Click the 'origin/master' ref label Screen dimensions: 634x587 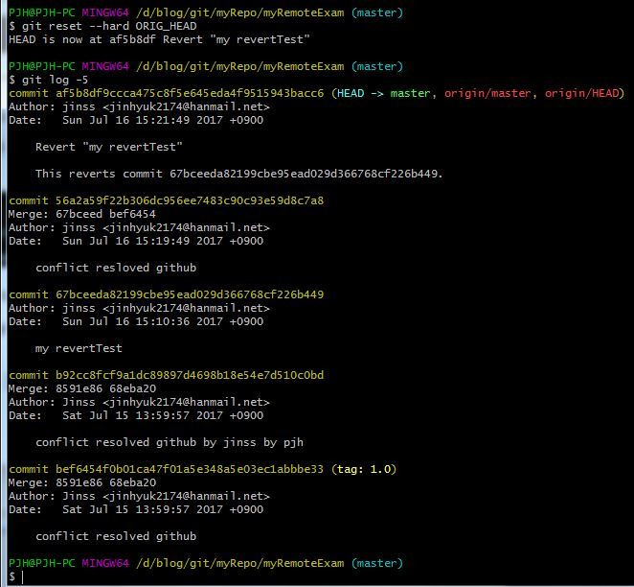click(x=487, y=93)
